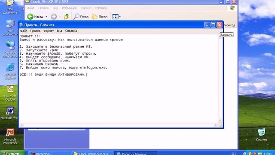Open Правка menu in Explorer window
This screenshot has width=275, height=155.
[x=43, y=8]
